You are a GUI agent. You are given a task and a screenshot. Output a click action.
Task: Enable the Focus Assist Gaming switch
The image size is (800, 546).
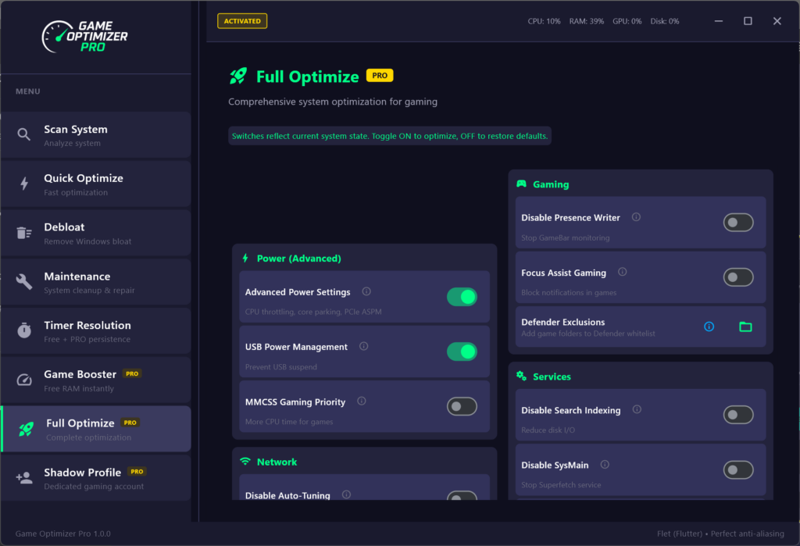(x=738, y=277)
